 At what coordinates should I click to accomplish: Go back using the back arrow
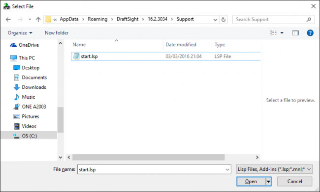coord(8,20)
